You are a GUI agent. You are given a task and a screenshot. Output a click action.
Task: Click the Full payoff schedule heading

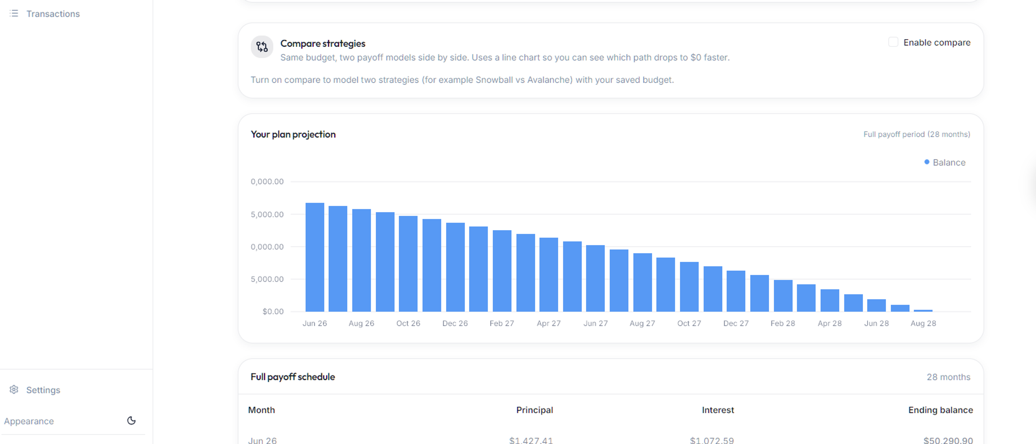(x=292, y=377)
